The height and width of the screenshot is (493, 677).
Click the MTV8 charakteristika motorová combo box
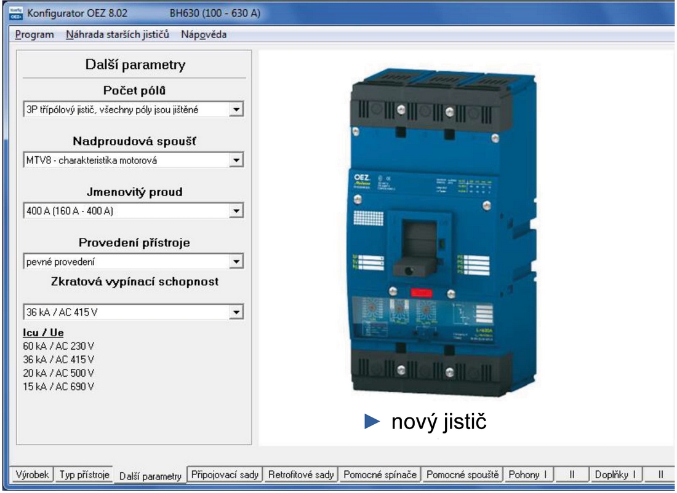[134, 160]
